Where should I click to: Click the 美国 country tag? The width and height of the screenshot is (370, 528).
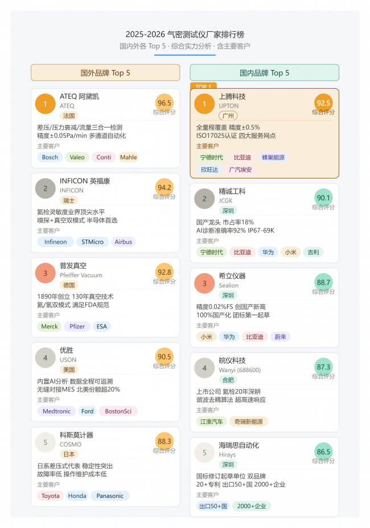pyautogui.click(x=69, y=370)
